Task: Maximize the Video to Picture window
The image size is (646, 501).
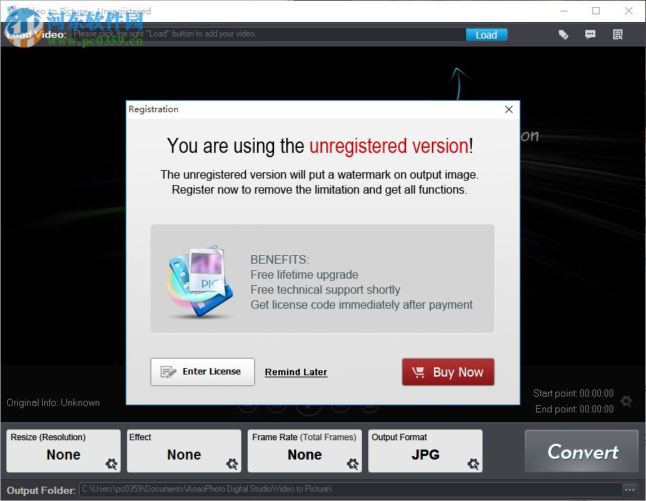Action: 596,11
